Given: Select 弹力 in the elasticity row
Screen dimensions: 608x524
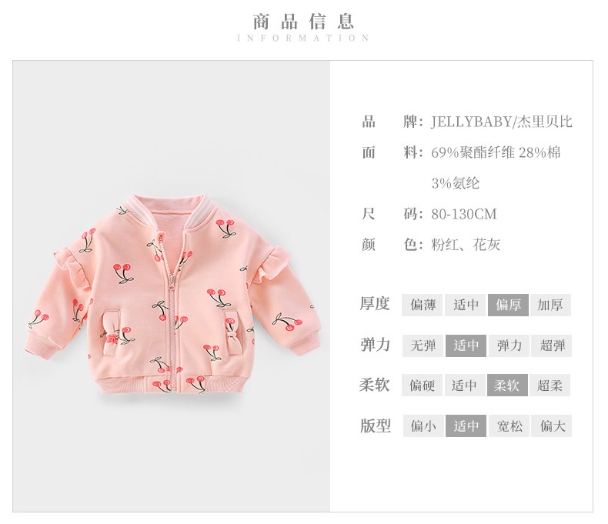Looking at the screenshot, I should (x=509, y=345).
